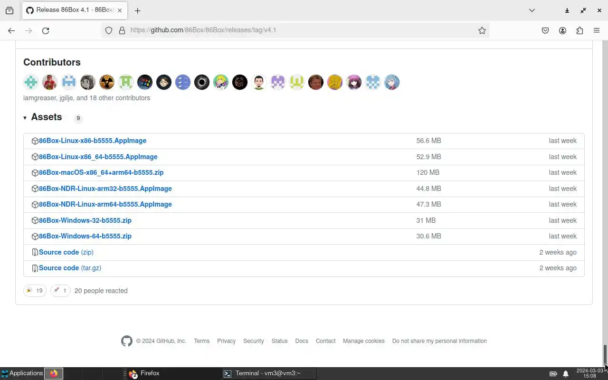This screenshot has height=380, width=608.
Task: Click the tracking protection shield icon
Action: (109, 30)
